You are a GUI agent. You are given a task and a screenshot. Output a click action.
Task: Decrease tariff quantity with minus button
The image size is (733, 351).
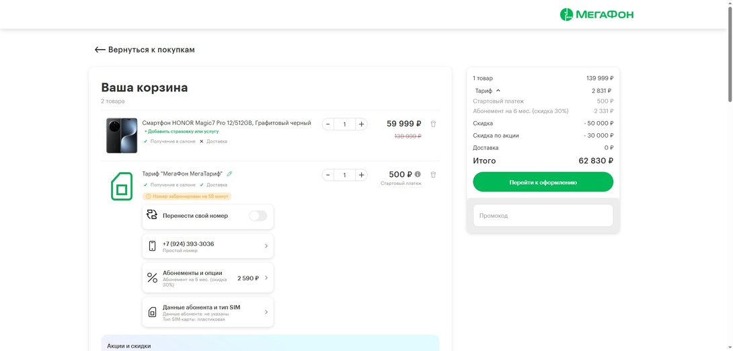328,175
